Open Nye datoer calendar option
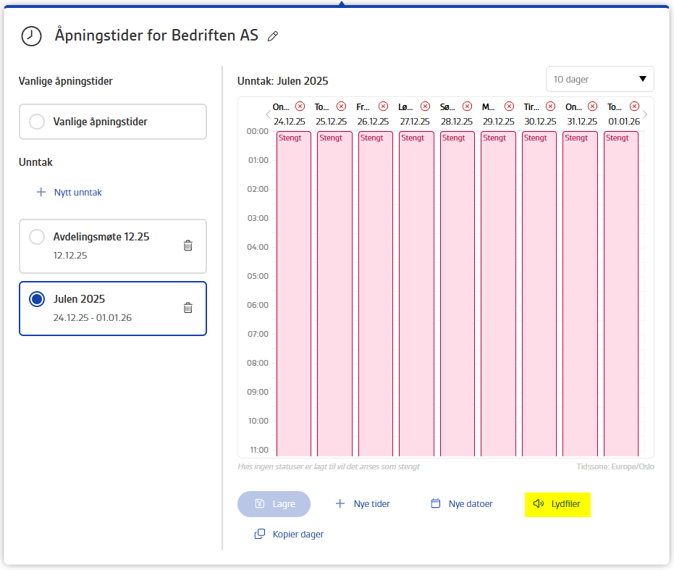This screenshot has width=674, height=570. click(462, 504)
